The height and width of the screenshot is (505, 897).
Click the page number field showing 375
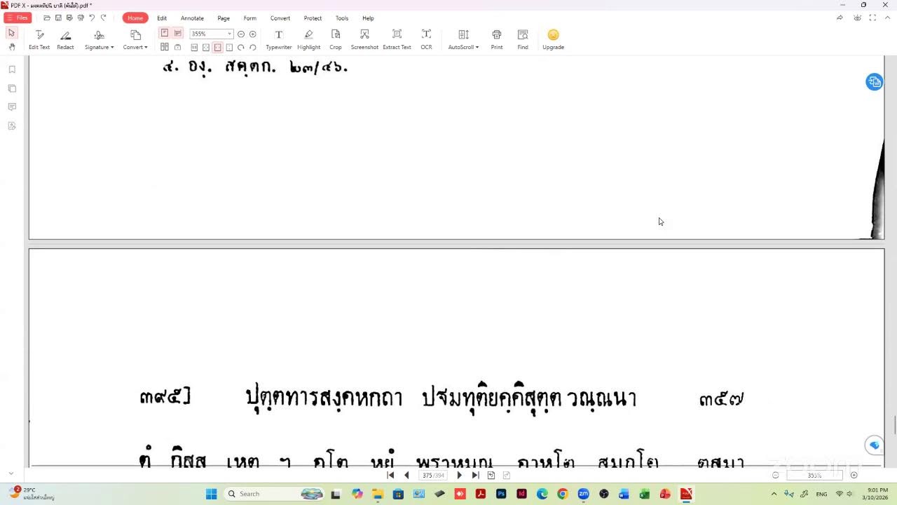(x=433, y=476)
